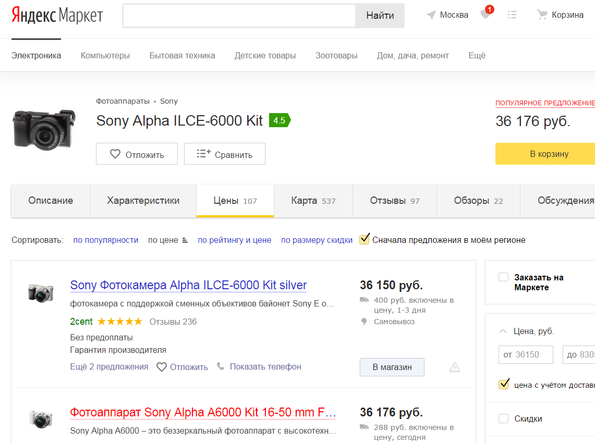Click the phone icon beside Показать телефон
This screenshot has height=443, width=595.
pos(221,366)
